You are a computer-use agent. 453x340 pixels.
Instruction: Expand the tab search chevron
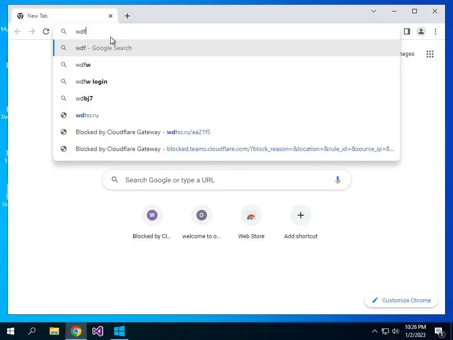(x=373, y=11)
